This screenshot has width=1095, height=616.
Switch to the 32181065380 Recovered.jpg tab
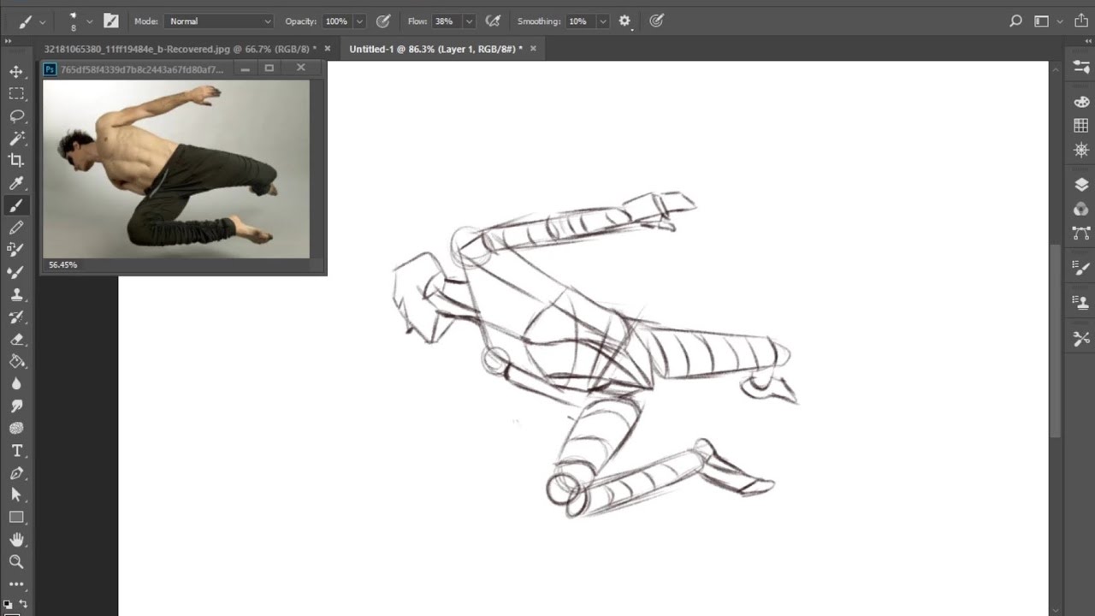point(180,49)
